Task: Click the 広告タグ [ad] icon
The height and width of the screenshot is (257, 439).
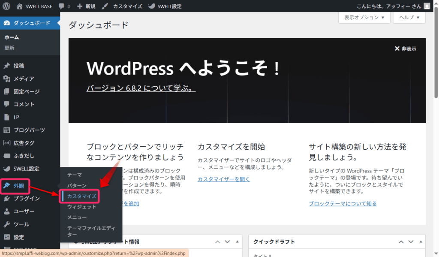Action: pyautogui.click(x=7, y=143)
